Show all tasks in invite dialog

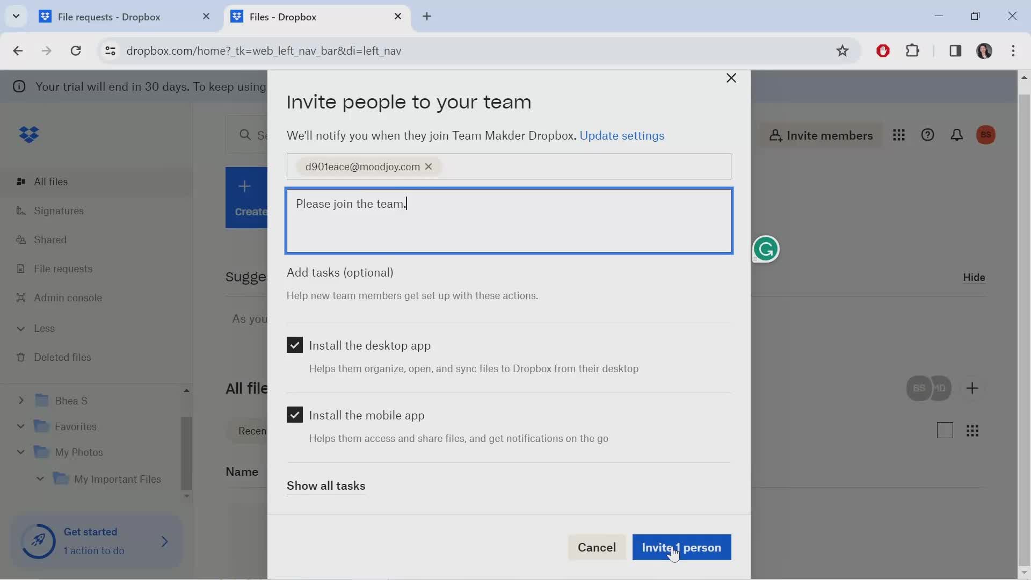point(326,486)
